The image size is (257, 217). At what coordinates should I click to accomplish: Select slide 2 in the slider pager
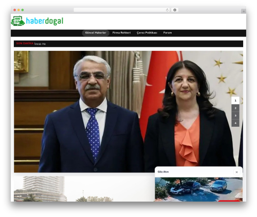click(x=235, y=108)
